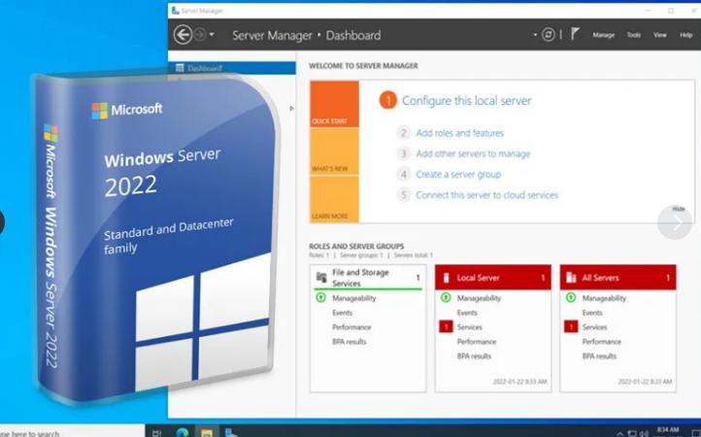The height and width of the screenshot is (437, 701).
Task: Click Create a server group link
Action: [x=458, y=174]
